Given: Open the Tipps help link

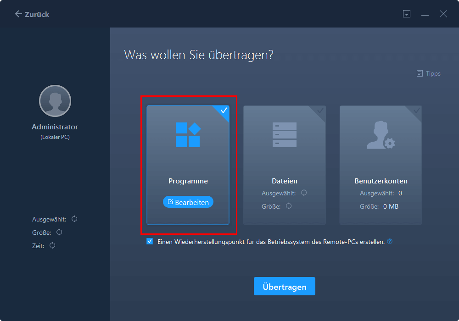Looking at the screenshot, I should pyautogui.click(x=429, y=73).
